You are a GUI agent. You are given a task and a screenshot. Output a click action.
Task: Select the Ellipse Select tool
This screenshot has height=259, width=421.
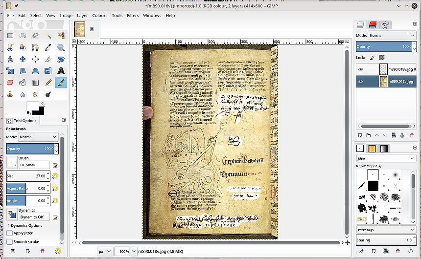23,36
